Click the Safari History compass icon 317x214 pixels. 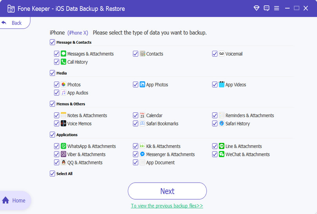(222, 123)
